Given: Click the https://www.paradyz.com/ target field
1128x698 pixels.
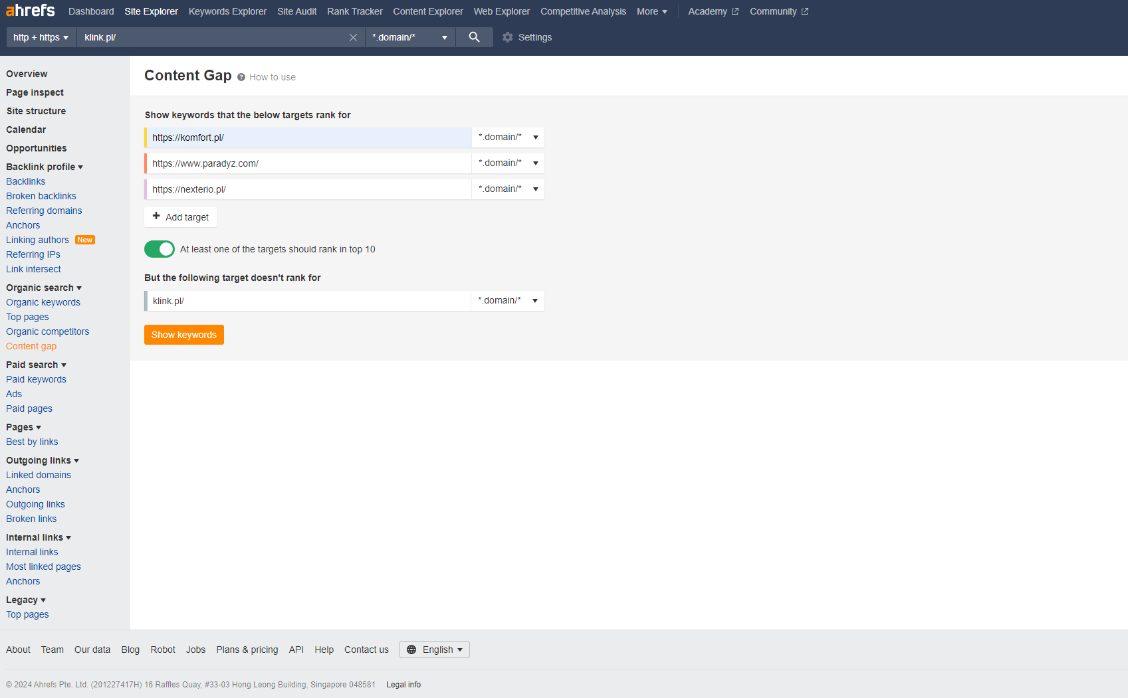Looking at the screenshot, I should (309, 163).
